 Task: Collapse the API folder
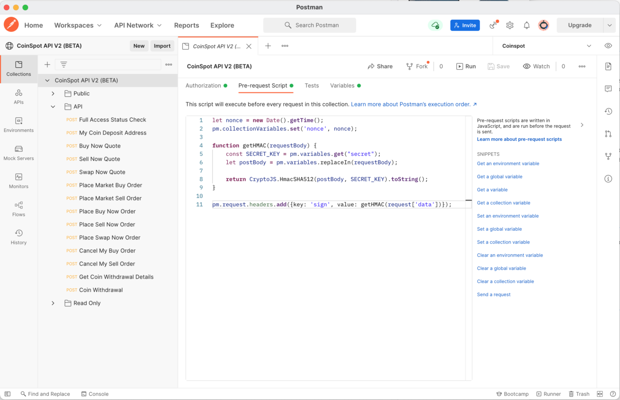(x=53, y=106)
